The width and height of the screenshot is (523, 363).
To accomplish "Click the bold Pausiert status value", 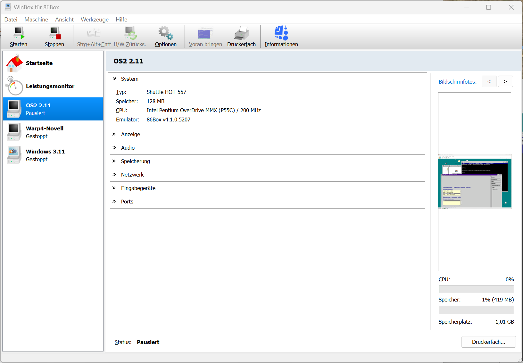I will [x=148, y=342].
